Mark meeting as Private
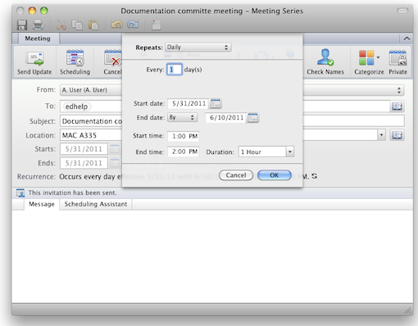Image resolution: width=418 pixels, height=326 pixels. (398, 62)
